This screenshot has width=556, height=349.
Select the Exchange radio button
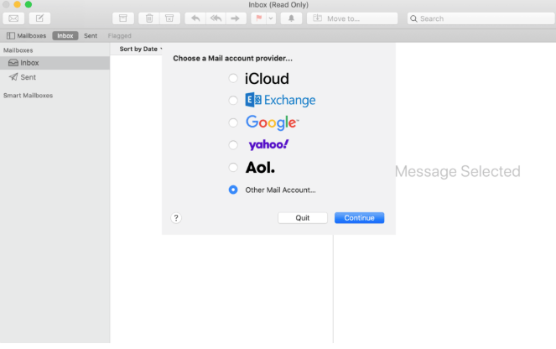point(233,101)
